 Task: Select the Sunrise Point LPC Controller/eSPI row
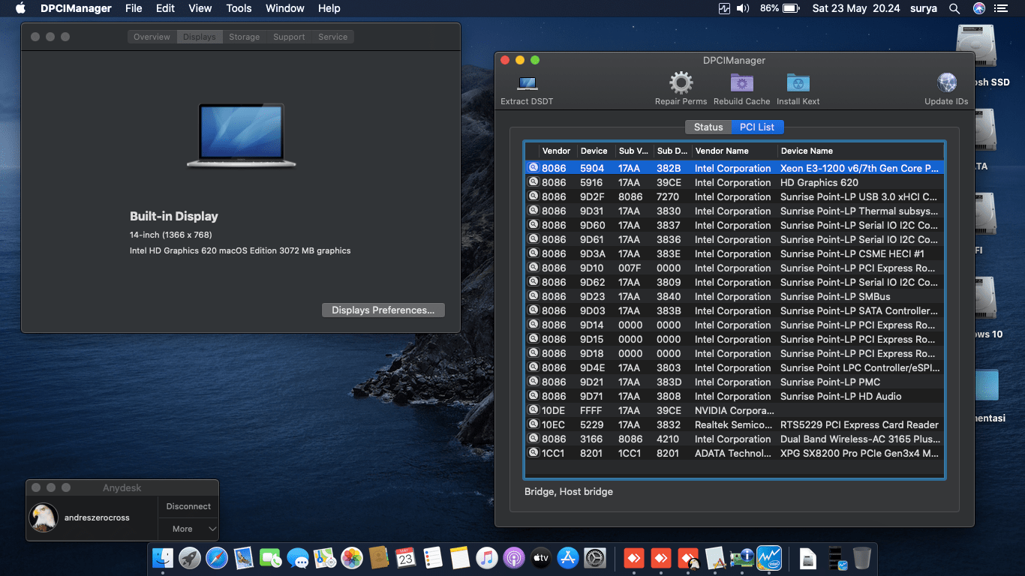pyautogui.click(x=734, y=367)
